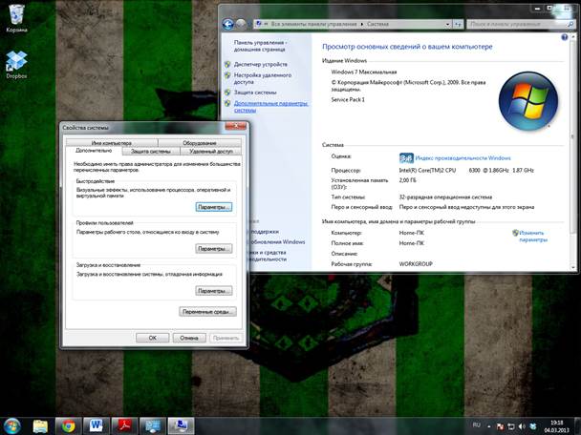
Task: Click Service Pack 1 text
Action: click(x=348, y=99)
